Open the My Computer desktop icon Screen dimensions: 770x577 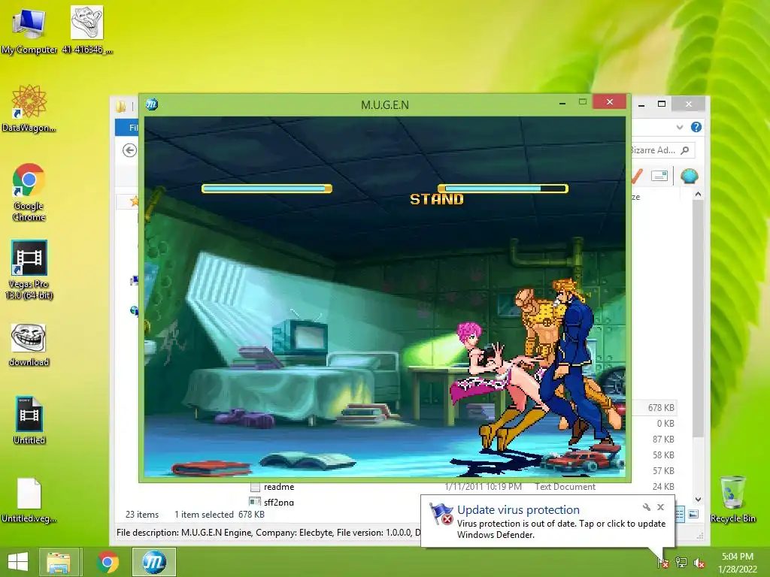pyautogui.click(x=29, y=30)
